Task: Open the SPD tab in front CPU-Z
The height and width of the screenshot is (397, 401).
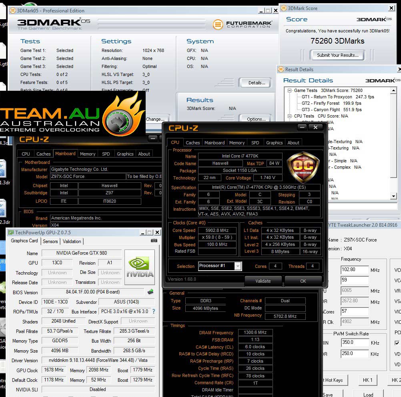Action: pyautogui.click(x=255, y=143)
